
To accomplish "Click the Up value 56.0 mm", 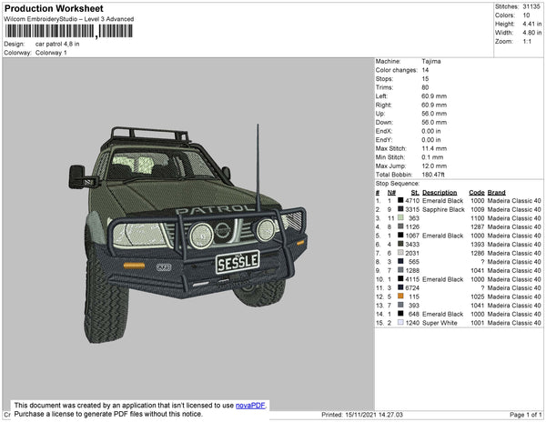I will pyautogui.click(x=434, y=114).
